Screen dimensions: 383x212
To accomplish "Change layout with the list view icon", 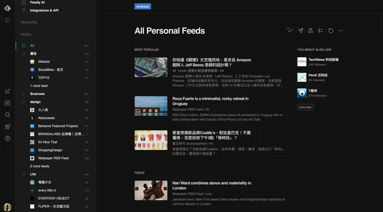I will pyautogui.click(x=320, y=31).
